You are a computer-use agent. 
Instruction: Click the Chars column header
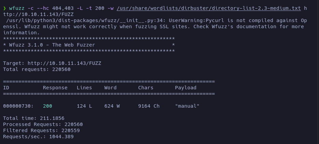coord(146,88)
